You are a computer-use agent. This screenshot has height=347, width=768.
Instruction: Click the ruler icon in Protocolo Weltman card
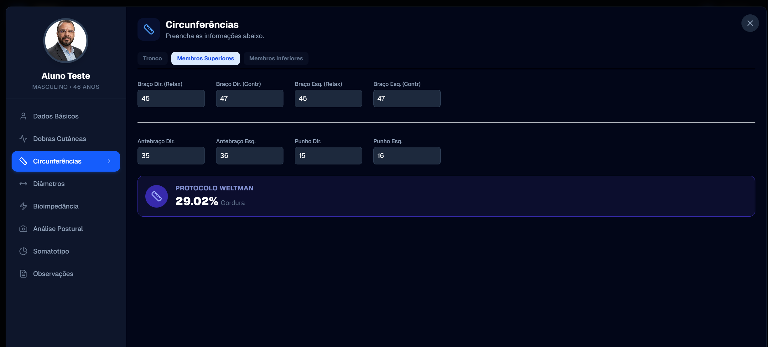point(156,196)
